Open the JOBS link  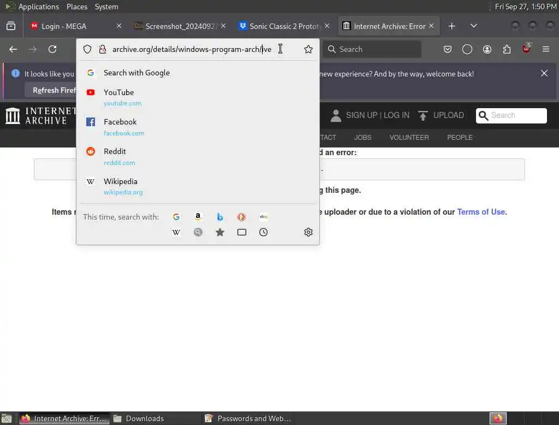click(362, 137)
